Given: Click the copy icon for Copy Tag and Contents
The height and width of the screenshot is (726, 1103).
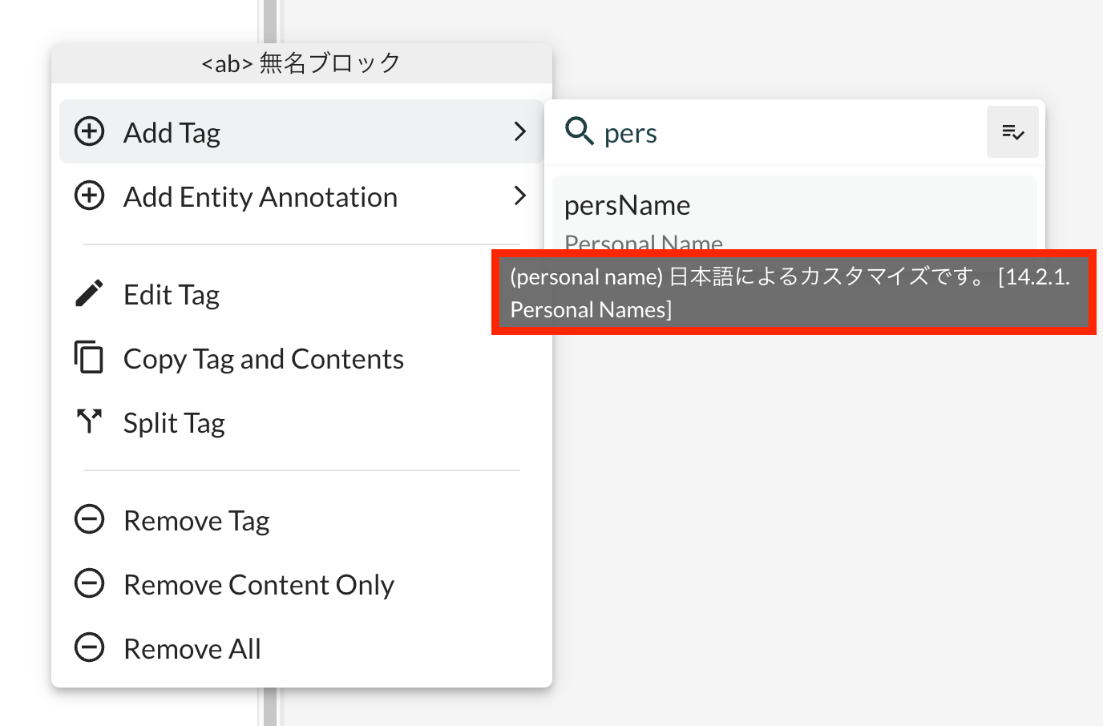Looking at the screenshot, I should 89,357.
